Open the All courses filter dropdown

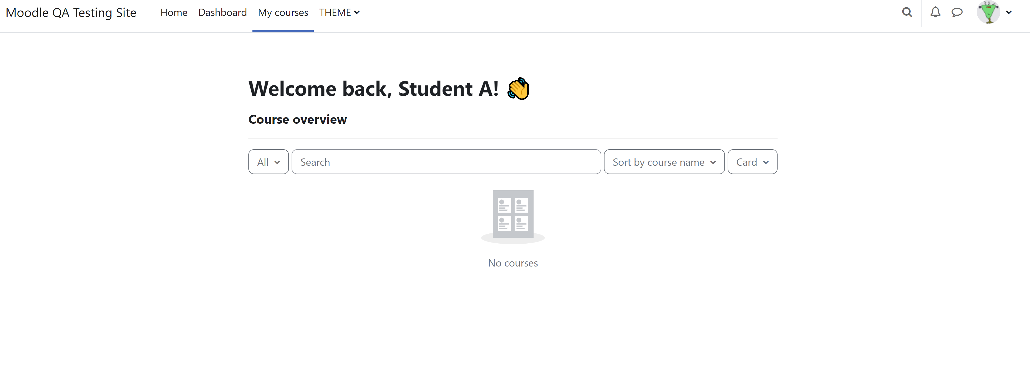click(x=268, y=162)
